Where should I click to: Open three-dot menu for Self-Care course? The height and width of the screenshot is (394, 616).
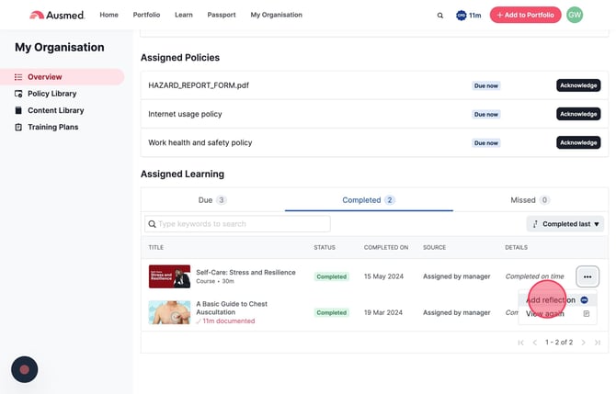tap(587, 276)
